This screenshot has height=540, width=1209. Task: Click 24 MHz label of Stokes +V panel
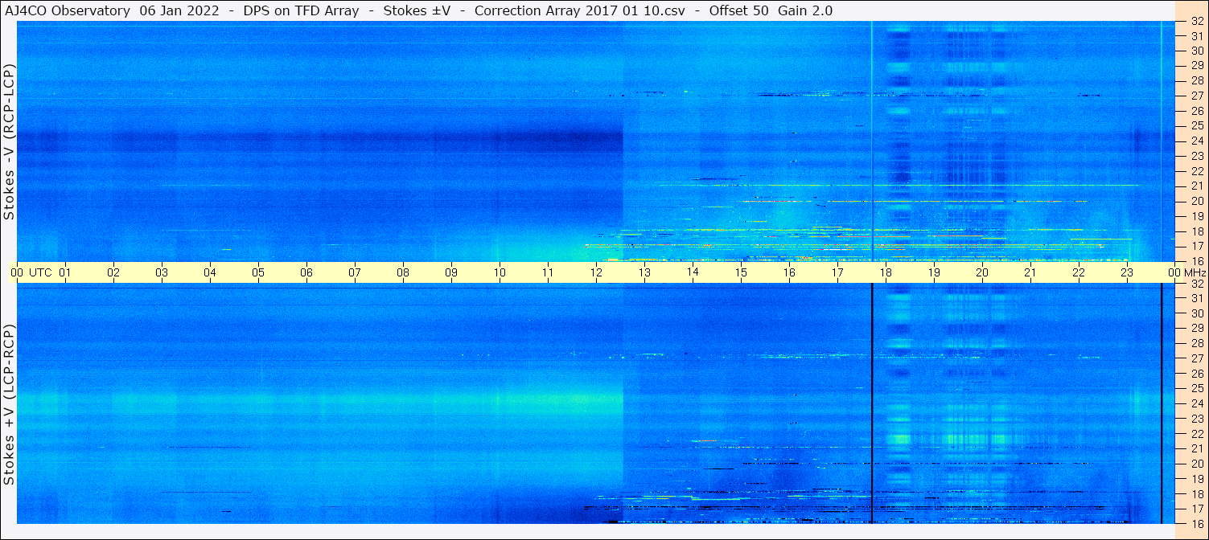pyautogui.click(x=1197, y=403)
